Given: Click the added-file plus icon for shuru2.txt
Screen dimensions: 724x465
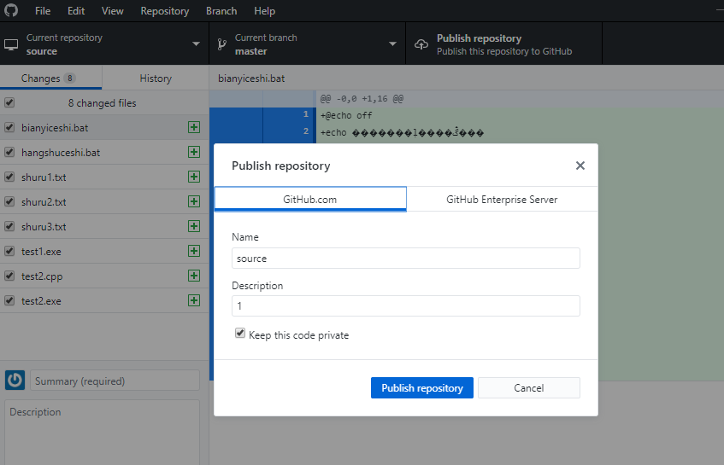Looking at the screenshot, I should tap(194, 202).
